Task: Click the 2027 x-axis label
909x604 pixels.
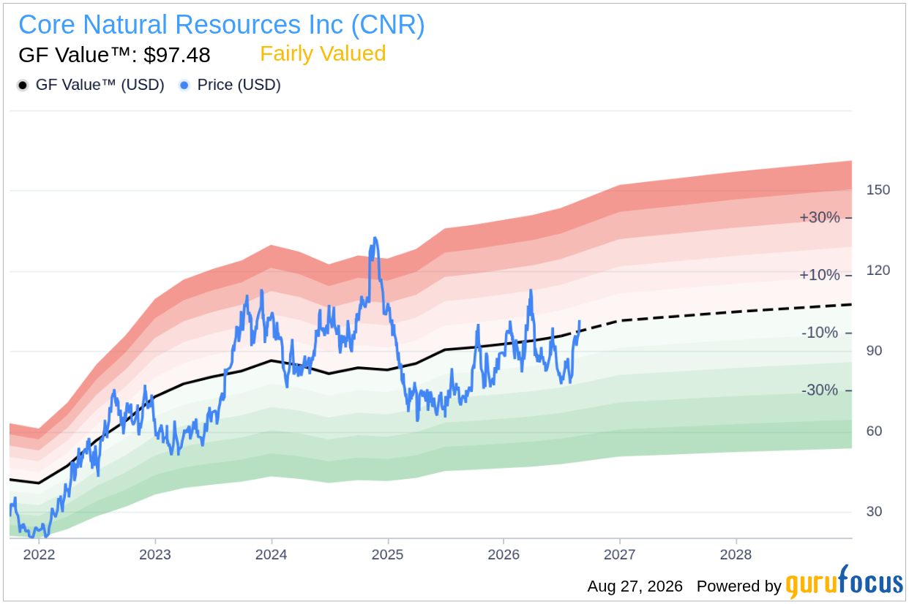Action: [x=619, y=554]
